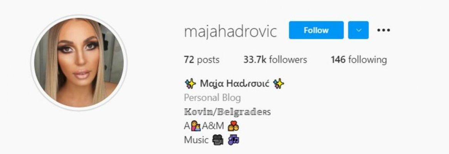This screenshot has width=449, height=154.
Task: View the 33.7k followers list
Action: 275,60
